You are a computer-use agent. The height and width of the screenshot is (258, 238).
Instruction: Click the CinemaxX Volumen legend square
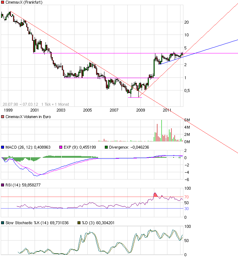tap(3, 117)
